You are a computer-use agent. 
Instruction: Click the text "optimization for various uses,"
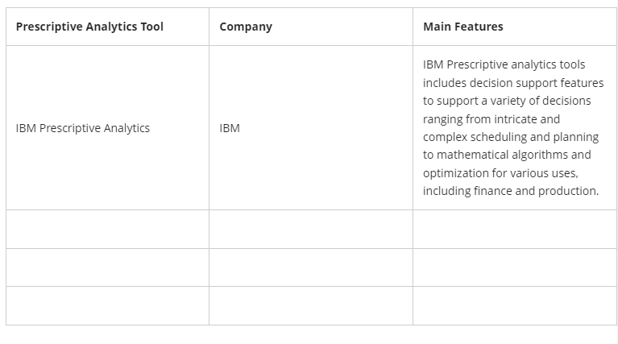(x=500, y=173)
